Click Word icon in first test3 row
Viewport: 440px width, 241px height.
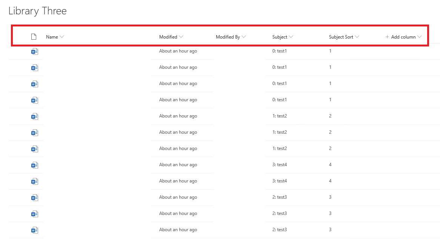[x=34, y=198]
